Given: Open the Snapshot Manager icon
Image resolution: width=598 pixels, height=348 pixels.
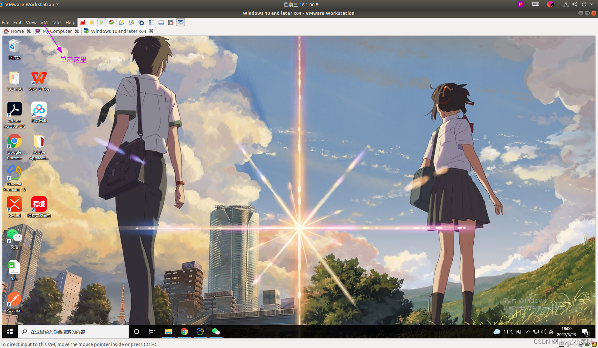Looking at the screenshot, I should (141, 22).
